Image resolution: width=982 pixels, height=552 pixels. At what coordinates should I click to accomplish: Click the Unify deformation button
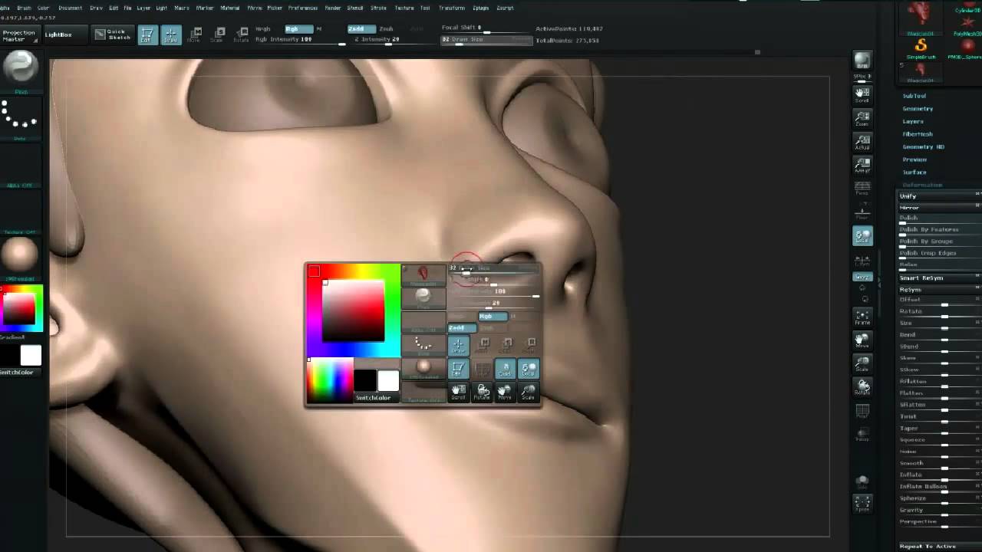point(940,196)
